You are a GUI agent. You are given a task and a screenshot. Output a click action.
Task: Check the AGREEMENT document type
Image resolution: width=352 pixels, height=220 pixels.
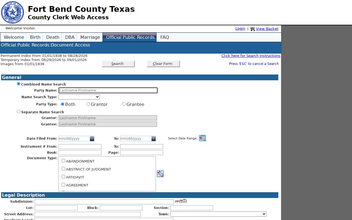[63, 185]
